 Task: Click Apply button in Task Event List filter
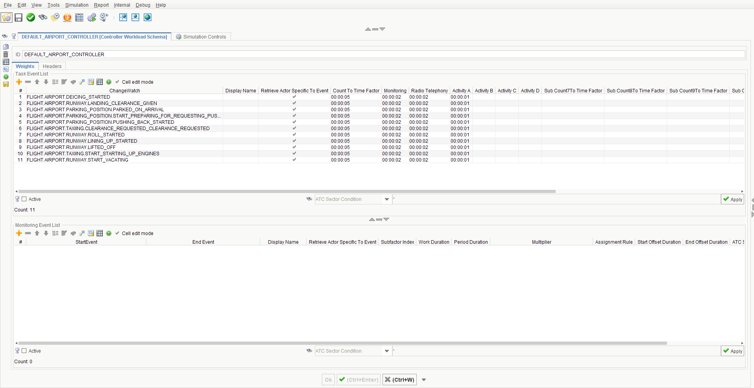pos(732,199)
